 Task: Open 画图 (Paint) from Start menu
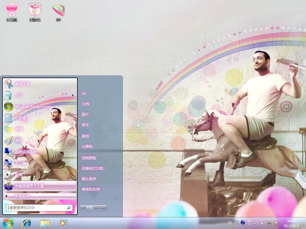click(x=19, y=140)
